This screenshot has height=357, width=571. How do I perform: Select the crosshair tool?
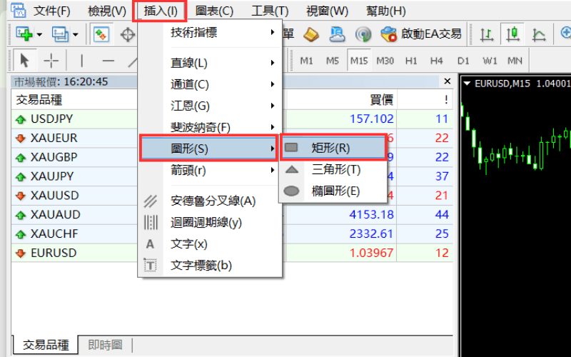point(51,61)
